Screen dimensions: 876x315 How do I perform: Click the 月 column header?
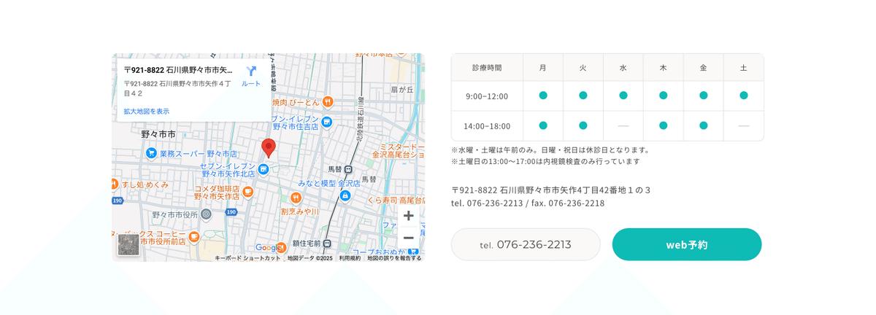coord(543,67)
